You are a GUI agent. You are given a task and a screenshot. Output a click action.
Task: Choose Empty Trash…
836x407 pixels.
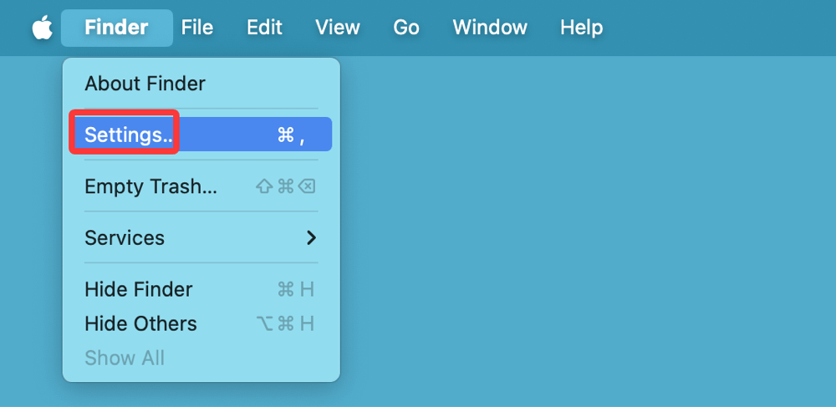click(x=201, y=186)
